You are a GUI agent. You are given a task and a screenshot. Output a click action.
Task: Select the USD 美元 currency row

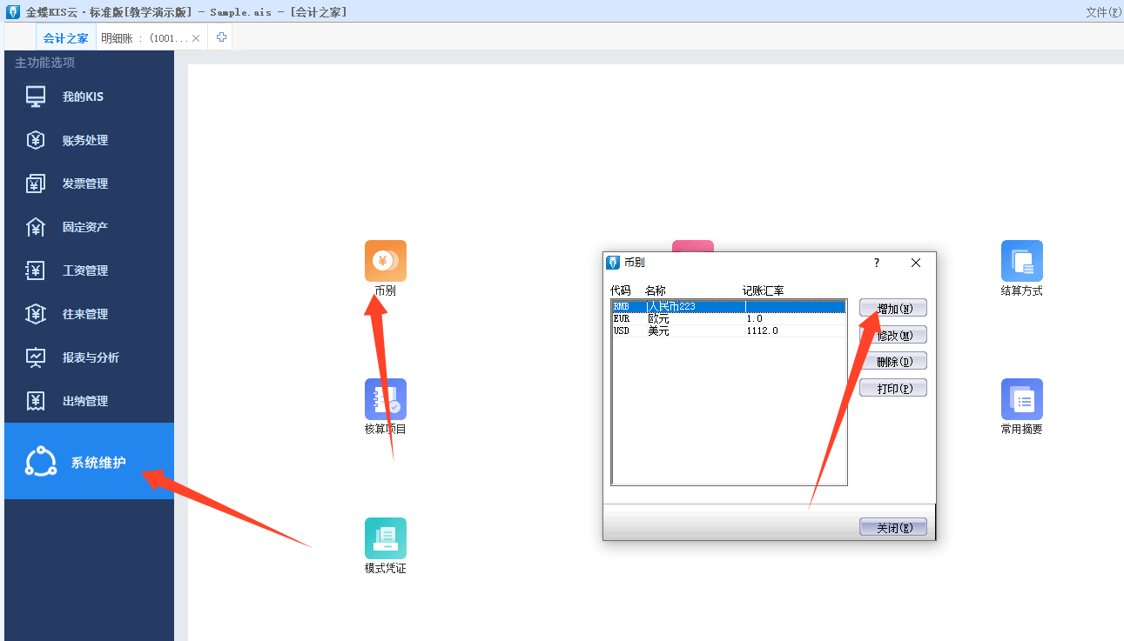point(729,331)
